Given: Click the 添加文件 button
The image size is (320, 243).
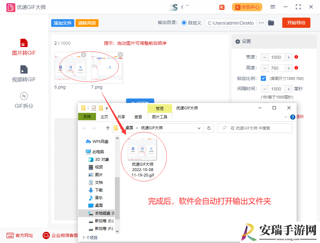Looking at the screenshot, I should [x=63, y=23].
